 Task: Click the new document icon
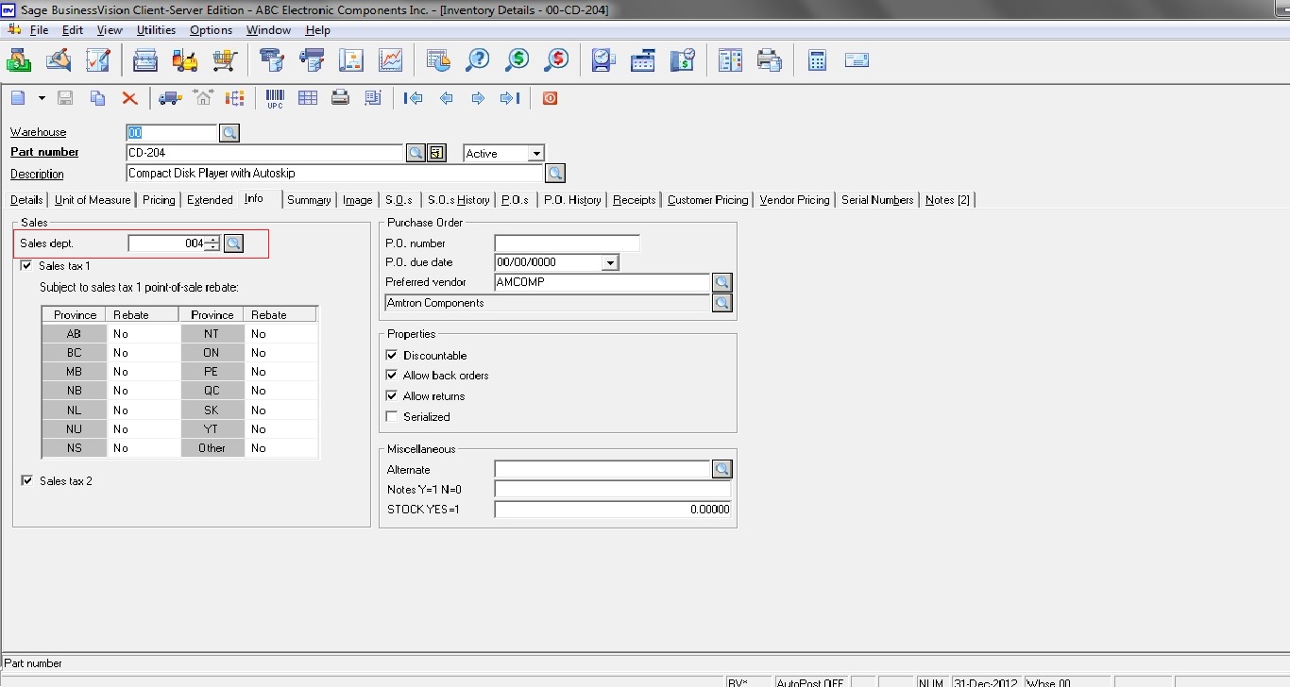coord(18,98)
